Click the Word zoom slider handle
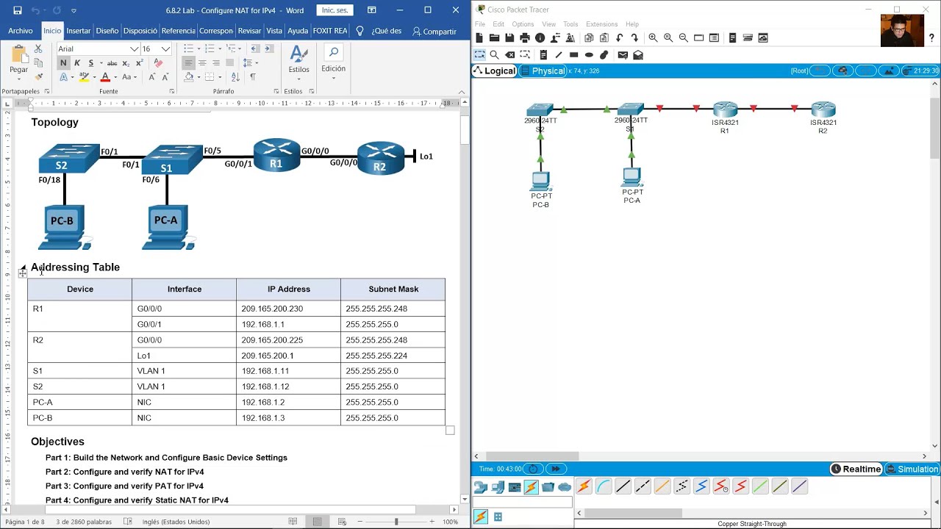The image size is (941, 529). (396, 522)
